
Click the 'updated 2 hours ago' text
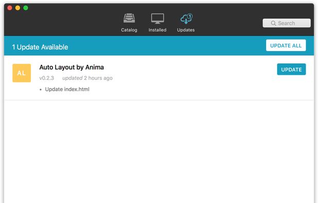pyautogui.click(x=87, y=78)
